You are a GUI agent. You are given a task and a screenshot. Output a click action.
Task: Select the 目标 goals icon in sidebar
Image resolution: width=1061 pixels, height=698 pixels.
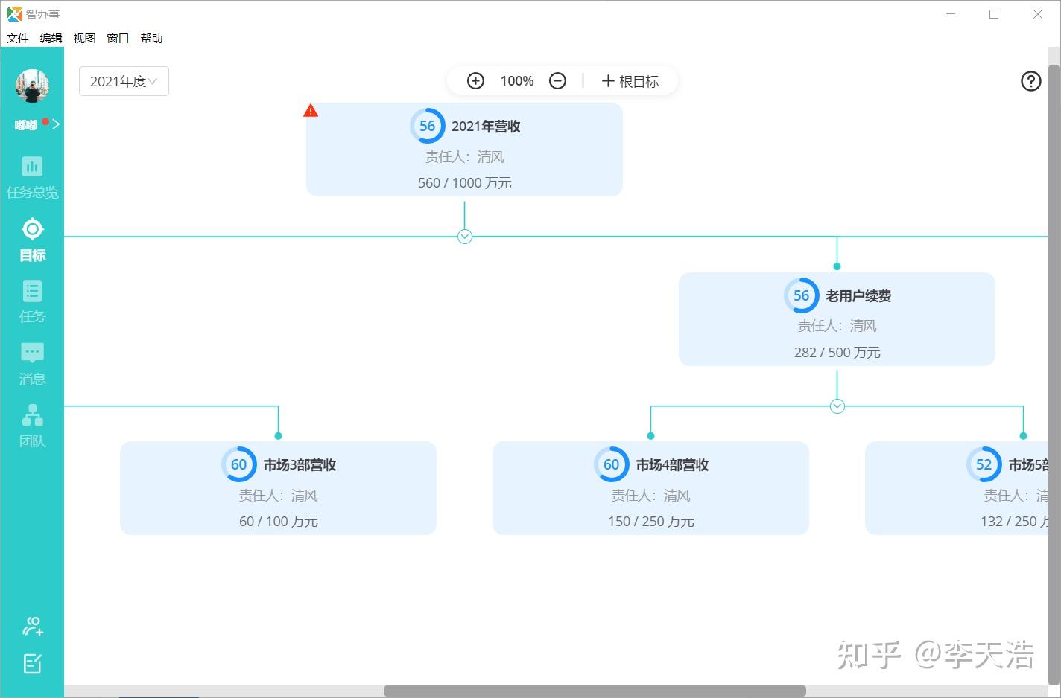click(32, 229)
